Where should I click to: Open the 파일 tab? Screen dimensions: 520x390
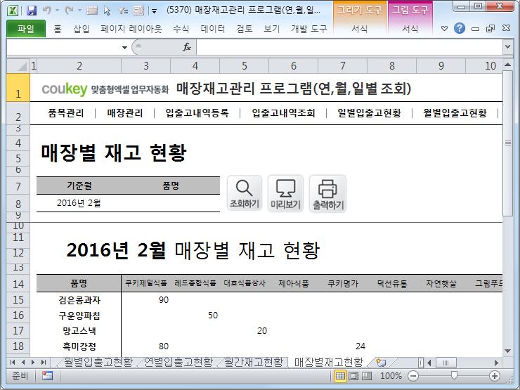click(26, 29)
